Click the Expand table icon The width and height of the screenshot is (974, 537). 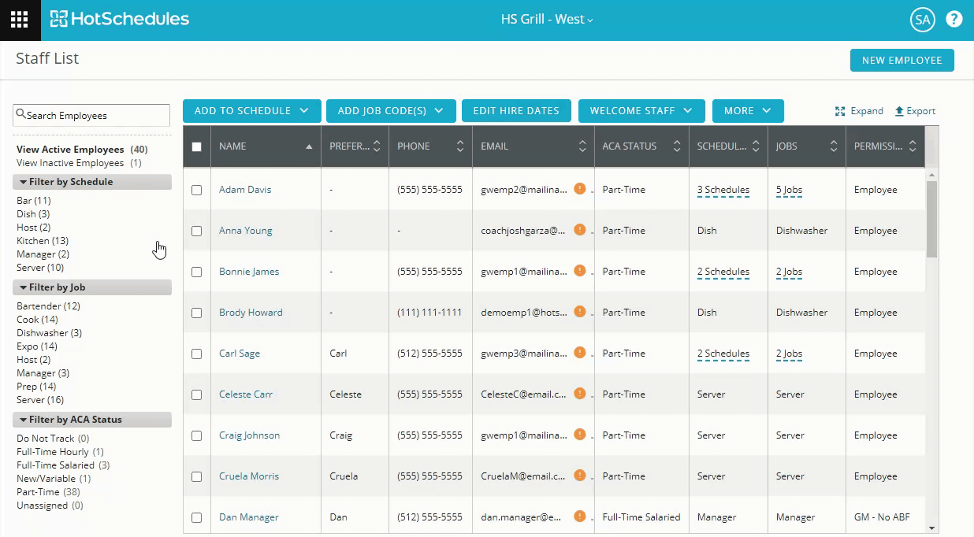[x=840, y=111]
